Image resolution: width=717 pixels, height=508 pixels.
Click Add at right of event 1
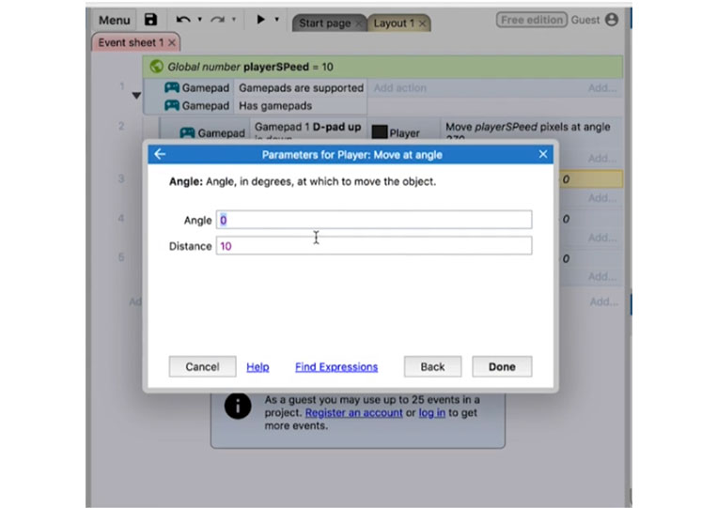coord(601,87)
